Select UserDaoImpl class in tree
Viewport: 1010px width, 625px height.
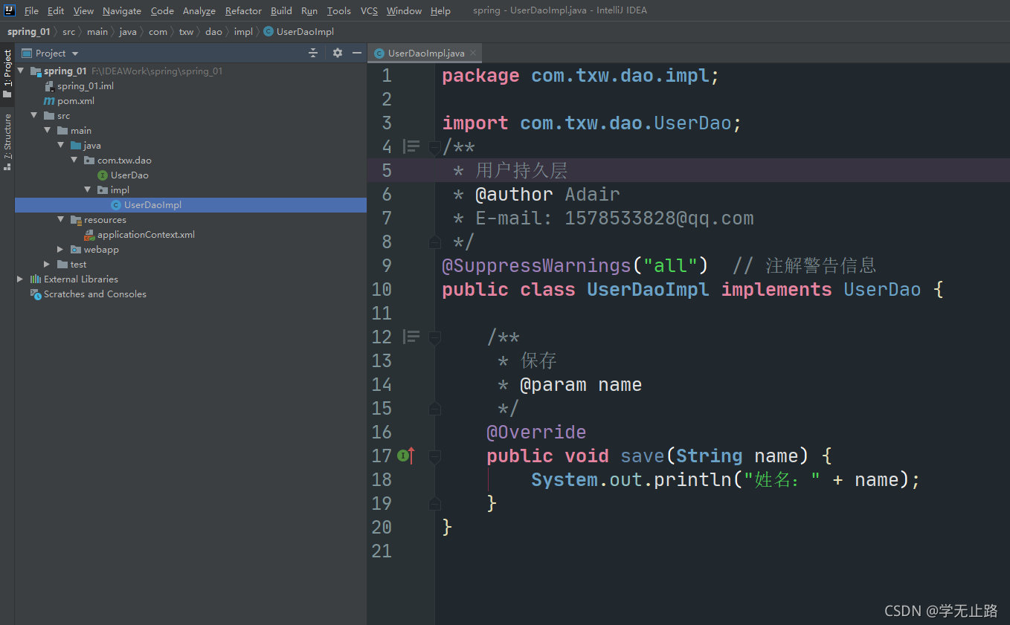coord(152,205)
